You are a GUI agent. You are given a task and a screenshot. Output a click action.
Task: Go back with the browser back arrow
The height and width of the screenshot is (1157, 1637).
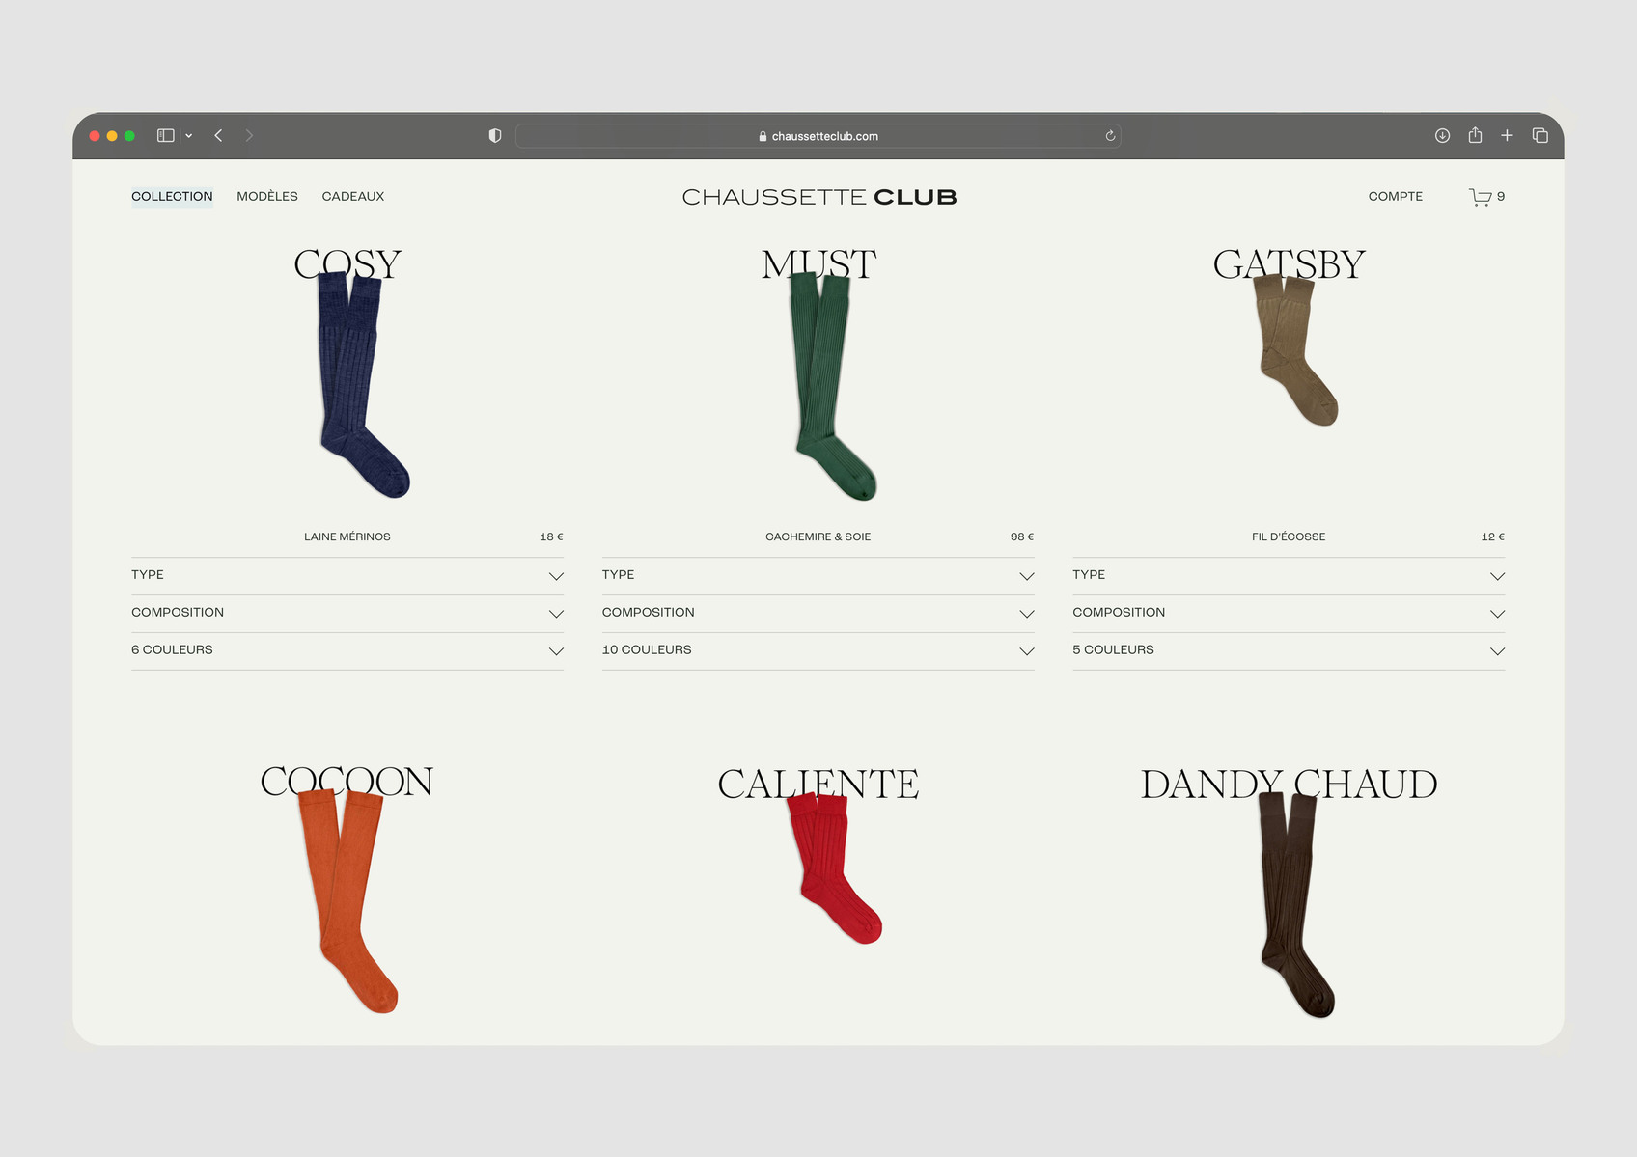point(218,136)
